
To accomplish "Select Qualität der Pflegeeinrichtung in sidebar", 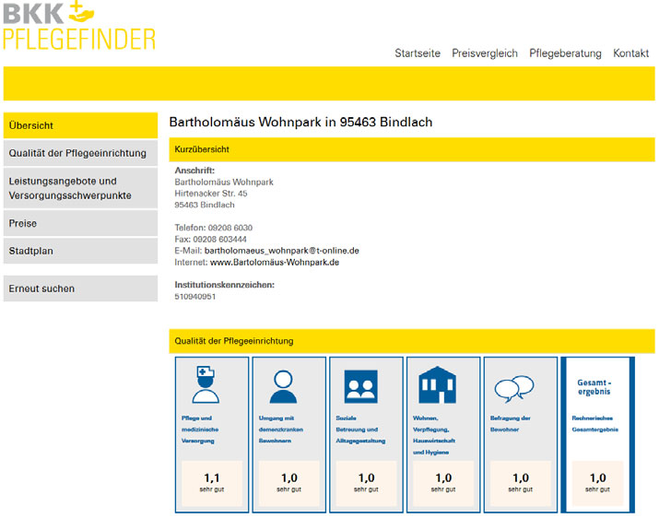I will 80,153.
